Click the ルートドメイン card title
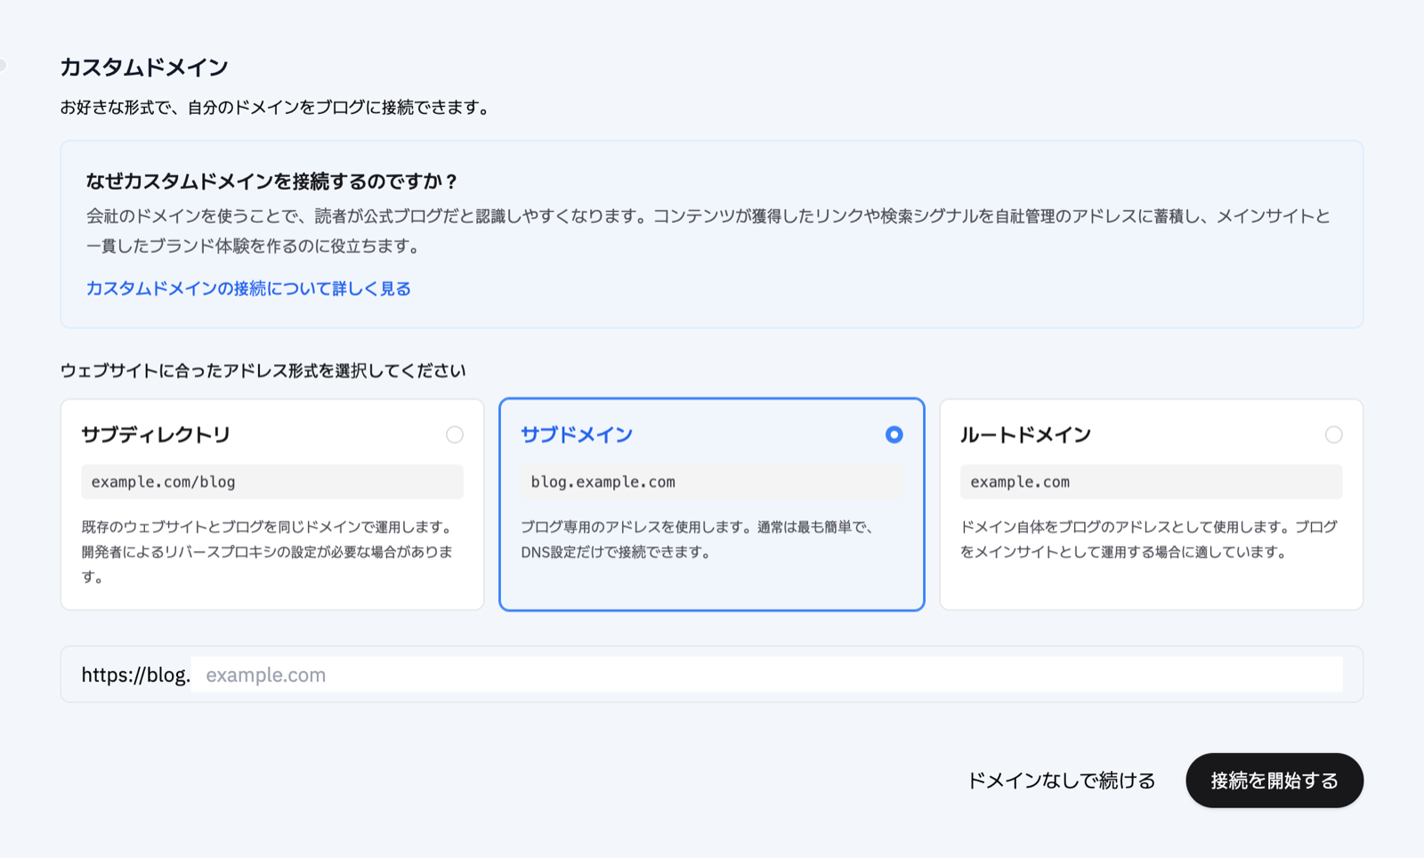 [x=1025, y=434]
